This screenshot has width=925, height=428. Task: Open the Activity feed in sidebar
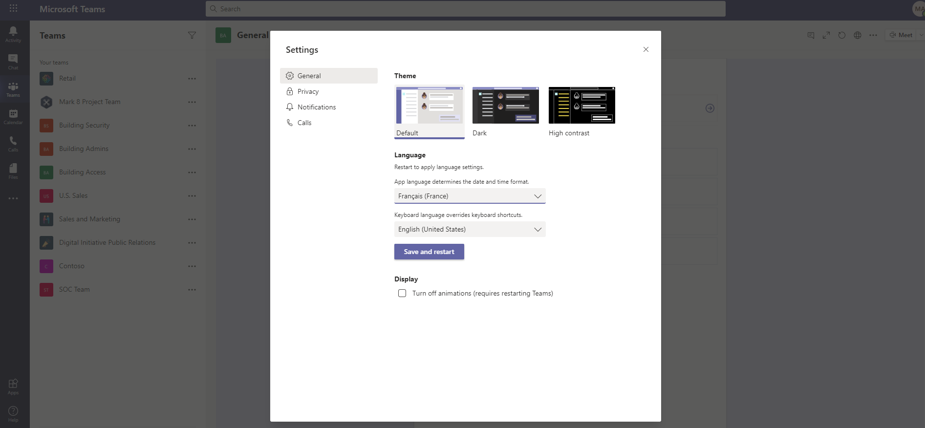[x=13, y=34]
